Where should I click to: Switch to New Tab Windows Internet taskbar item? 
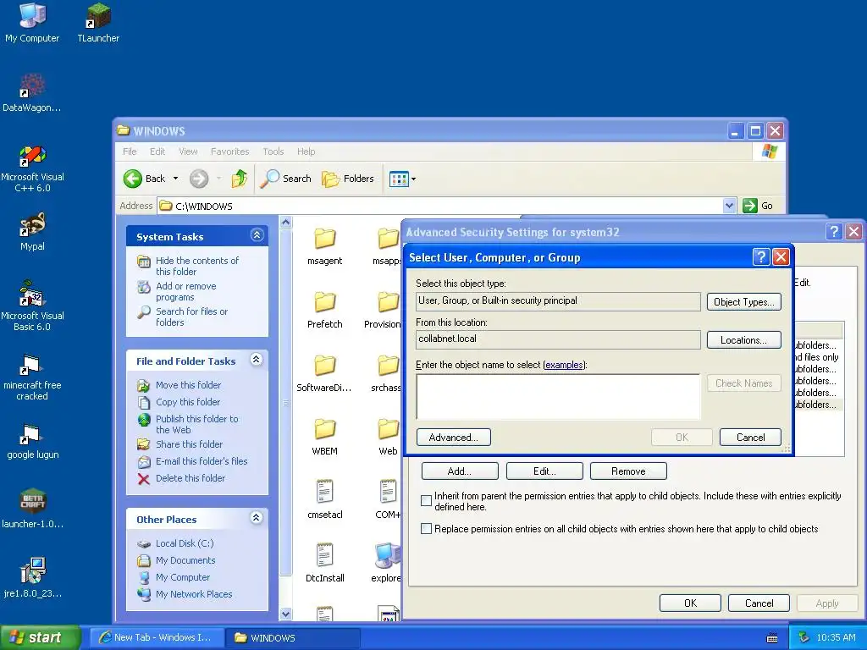click(157, 637)
